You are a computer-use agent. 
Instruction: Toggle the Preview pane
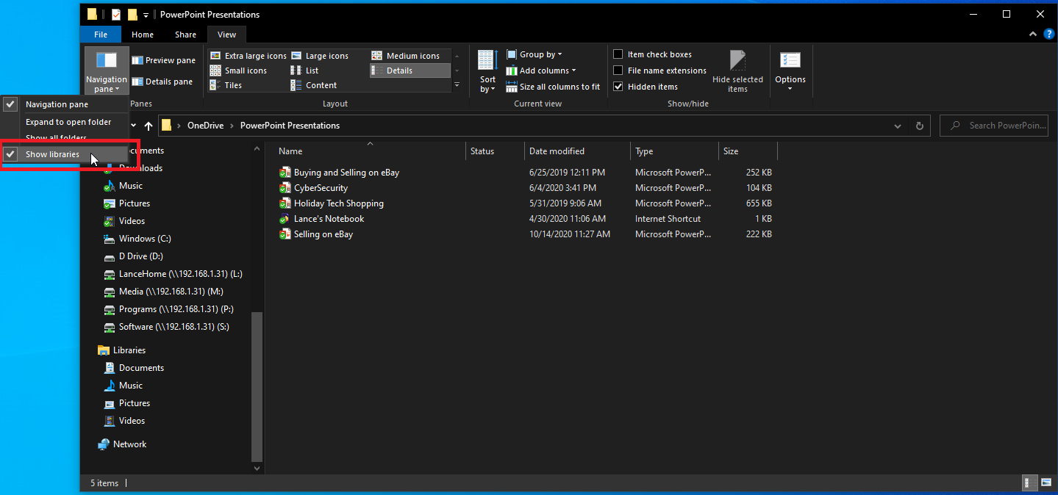[163, 60]
